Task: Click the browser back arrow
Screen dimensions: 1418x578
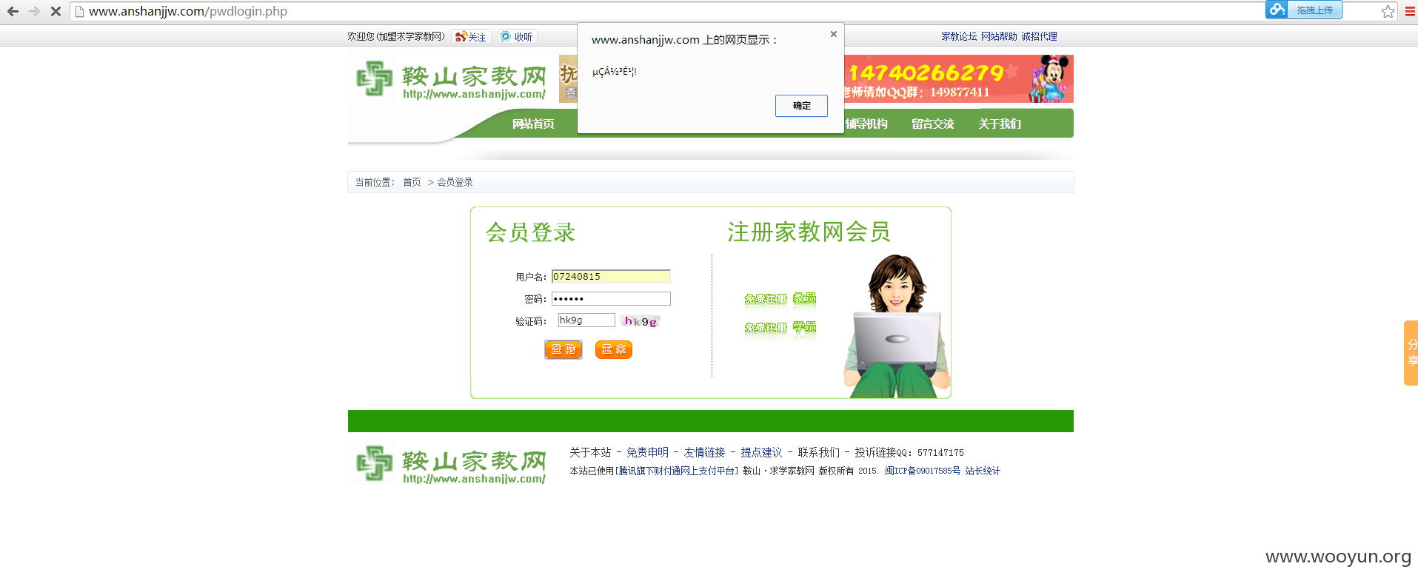Action: coord(13,11)
